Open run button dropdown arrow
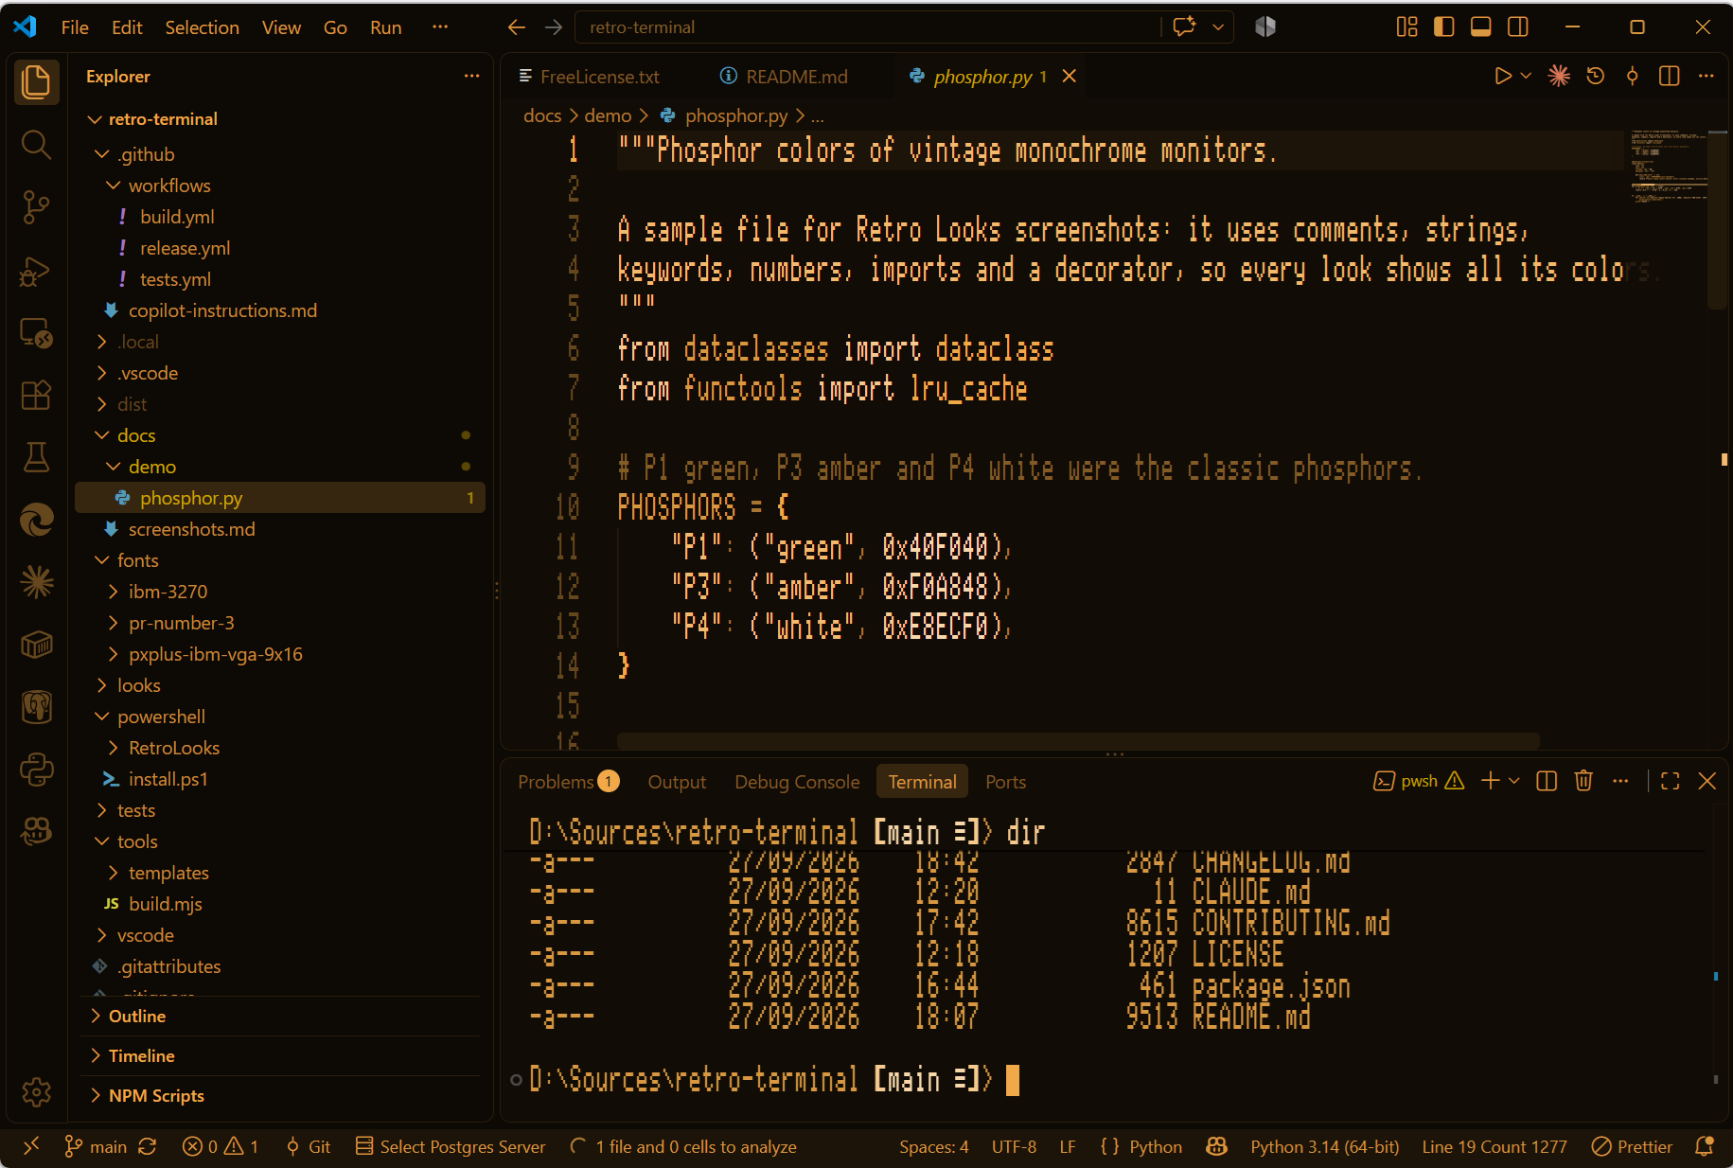The image size is (1733, 1168). pos(1526,76)
